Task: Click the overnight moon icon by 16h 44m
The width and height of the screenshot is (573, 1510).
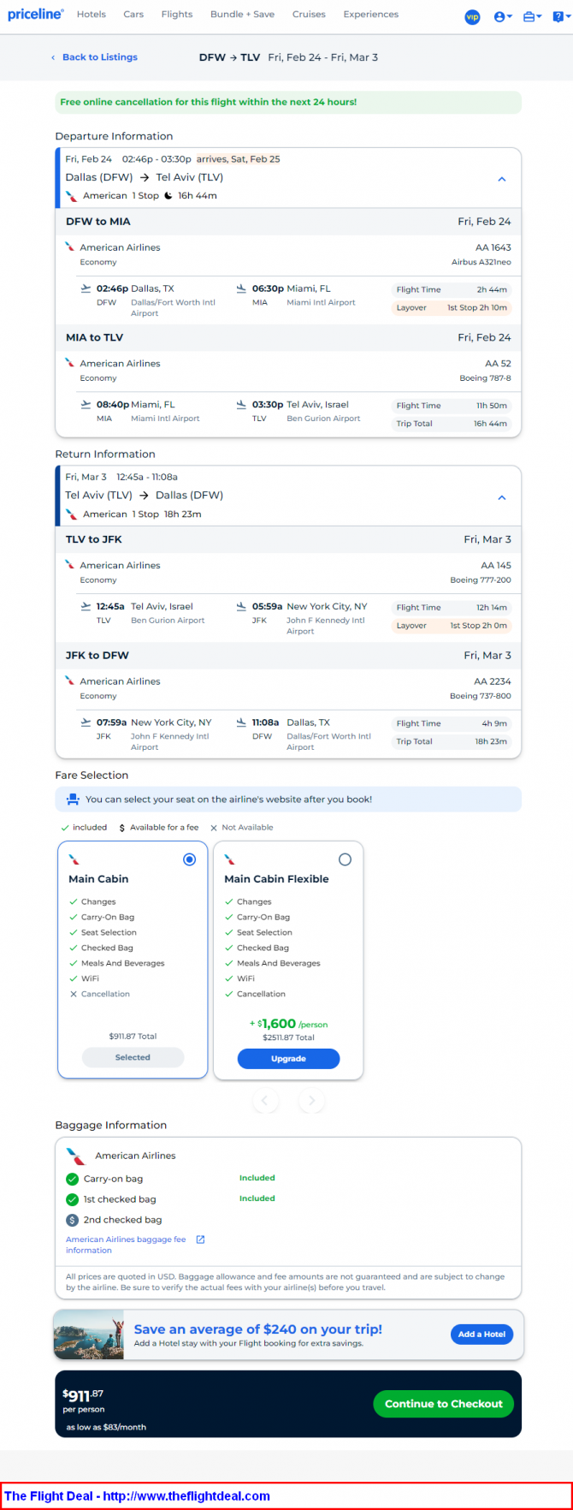Action: (168, 196)
